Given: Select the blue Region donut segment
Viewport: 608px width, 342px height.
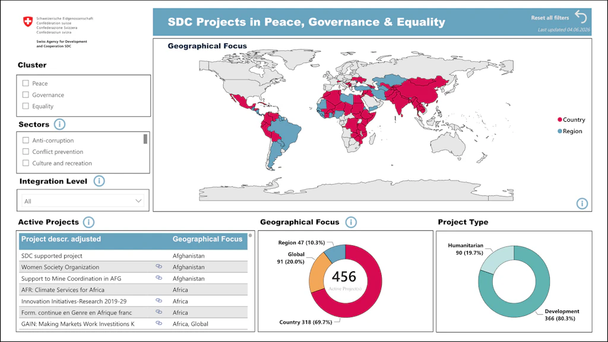Looking at the screenshot, I should (336, 252).
